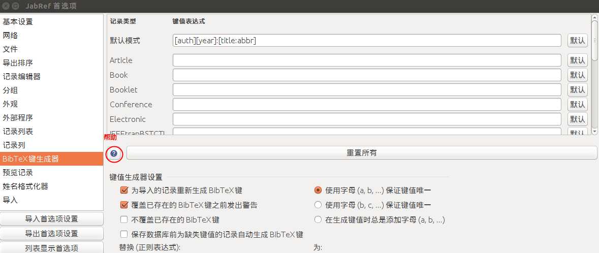
Task: Open the help icon beside 重置所有
Action: point(113,153)
